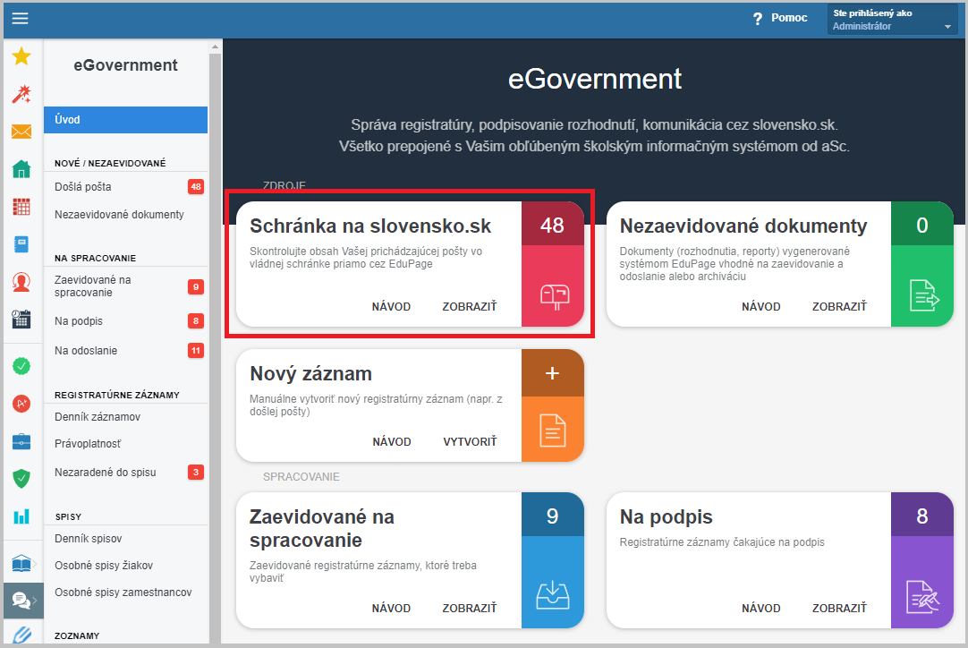Click the green house icon in the left strip
This screenshot has height=648, width=968.
point(21,168)
